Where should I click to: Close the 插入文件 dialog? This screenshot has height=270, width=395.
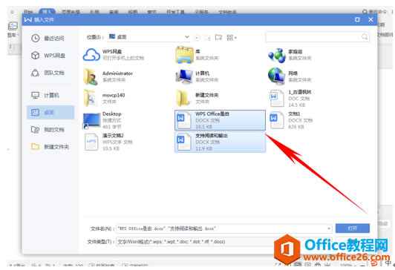pyautogui.click(x=370, y=19)
